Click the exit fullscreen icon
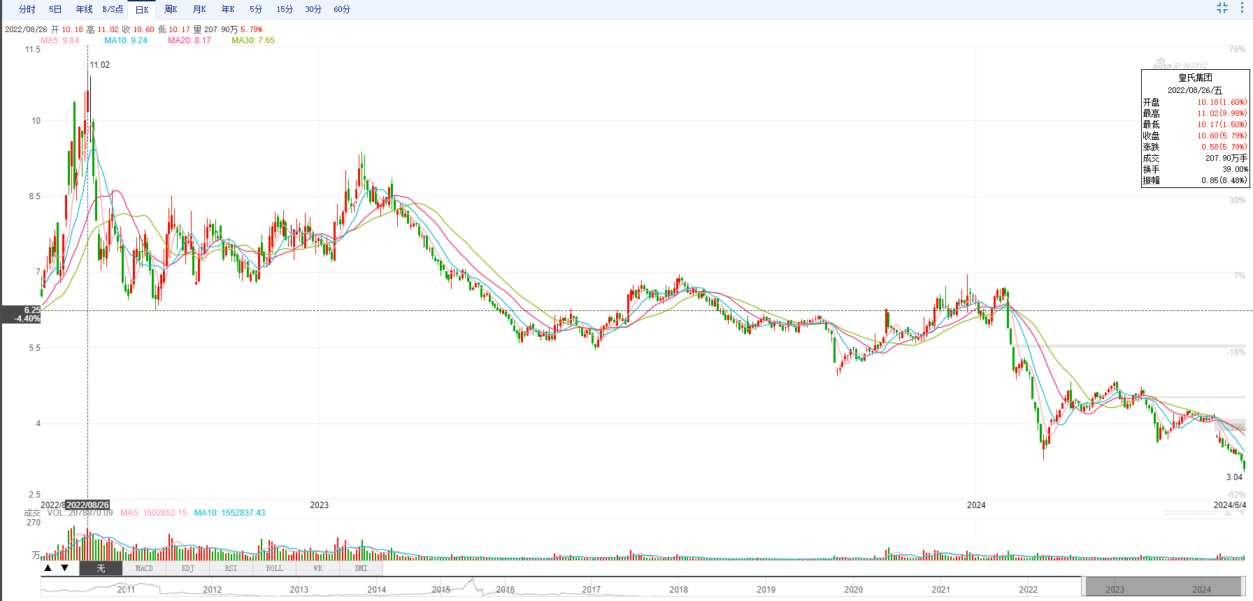The image size is (1253, 601). click(1222, 8)
